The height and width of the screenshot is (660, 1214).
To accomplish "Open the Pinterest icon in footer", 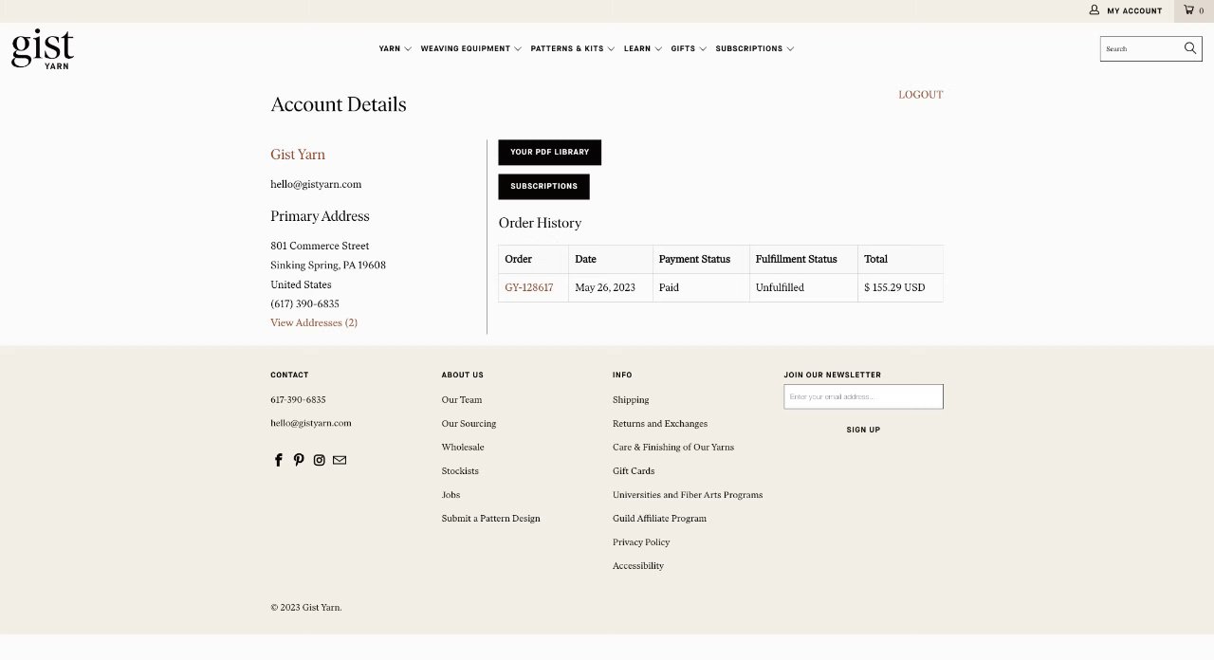I will click(299, 460).
